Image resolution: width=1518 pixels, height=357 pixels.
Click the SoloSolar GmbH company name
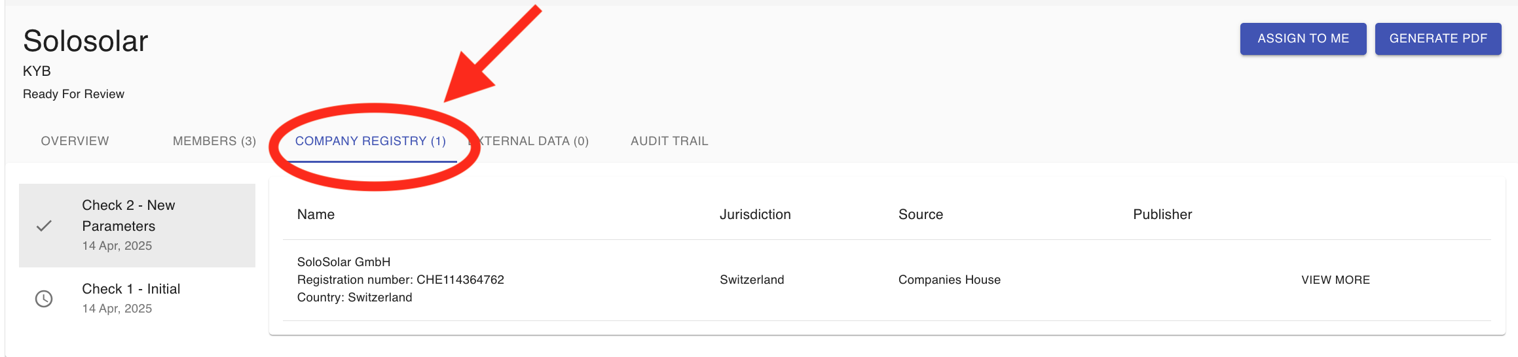click(344, 262)
